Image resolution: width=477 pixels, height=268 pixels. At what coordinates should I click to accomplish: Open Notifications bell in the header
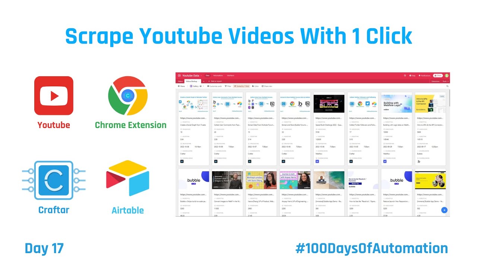click(424, 76)
